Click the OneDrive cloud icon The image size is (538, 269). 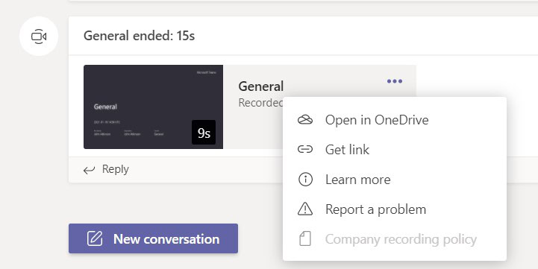(305, 120)
